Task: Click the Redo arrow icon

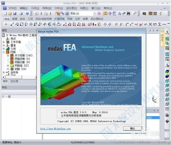Action: pyautogui.click(x=46, y=14)
